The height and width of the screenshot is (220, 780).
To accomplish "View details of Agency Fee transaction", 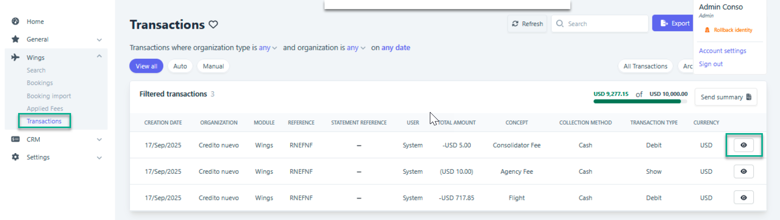I will (743, 171).
